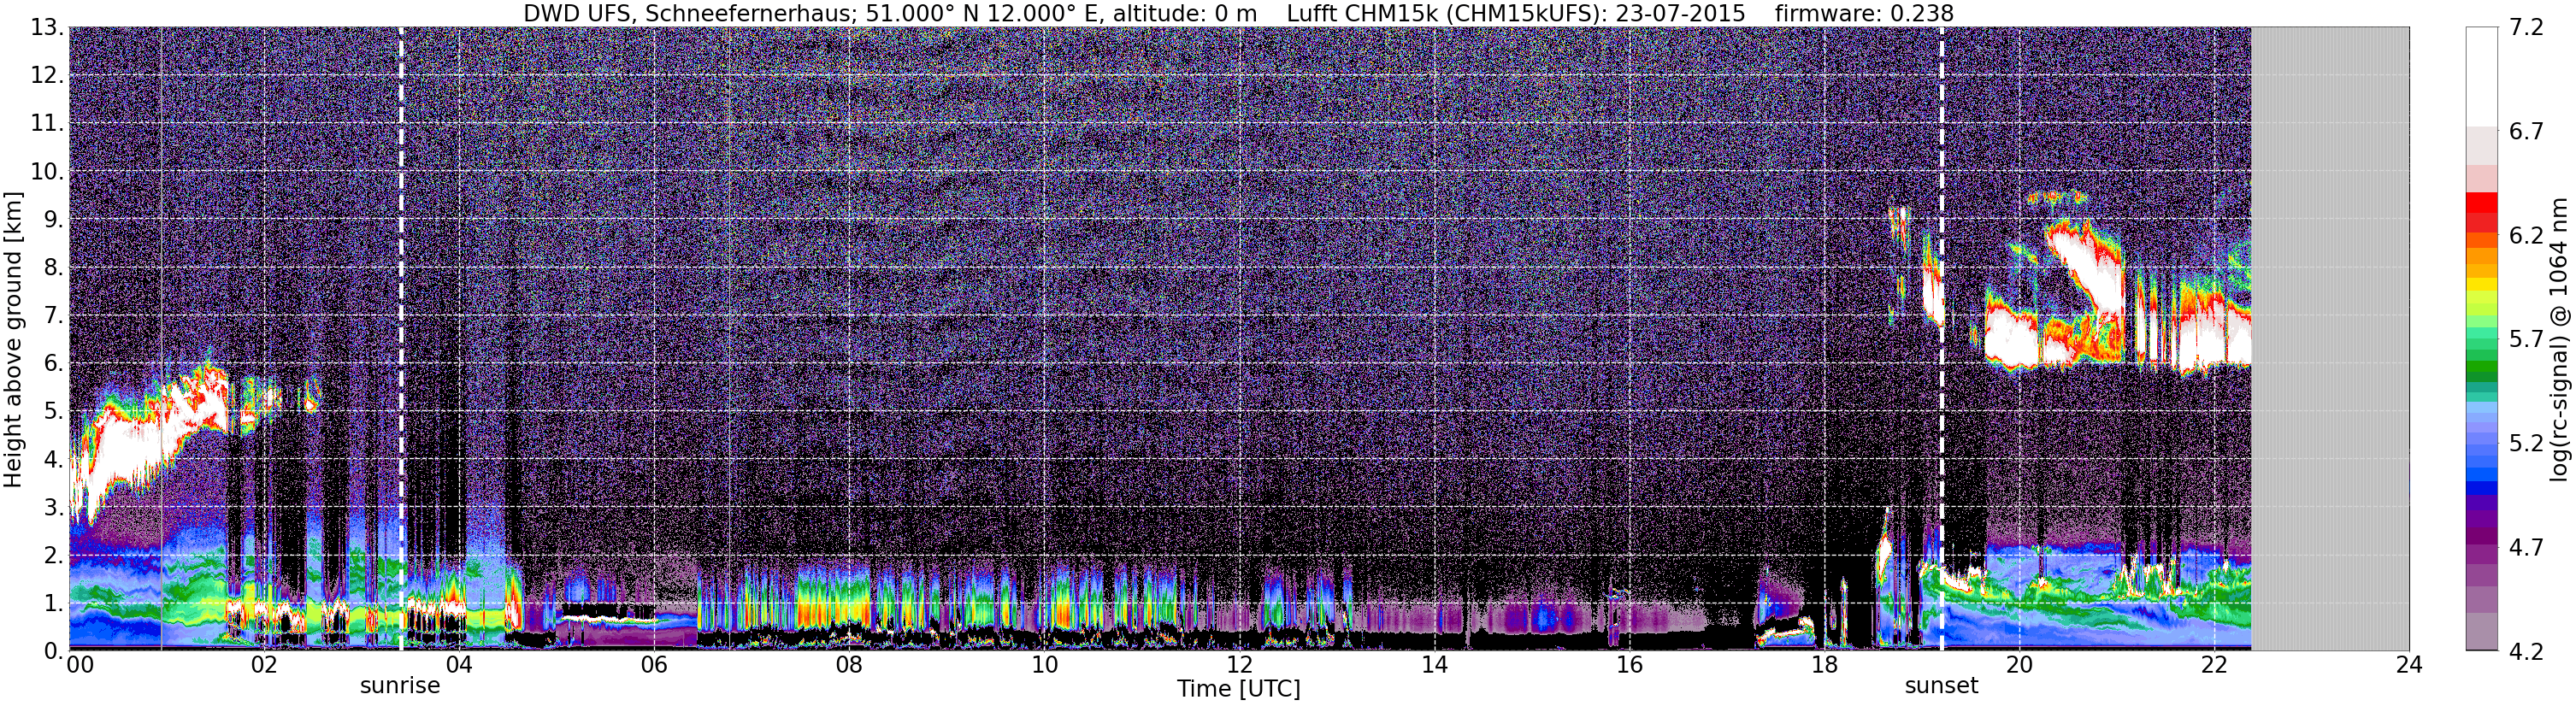Click the "sunrise" label below the time axis
This screenshot has height=706, width=2576.
pos(400,686)
